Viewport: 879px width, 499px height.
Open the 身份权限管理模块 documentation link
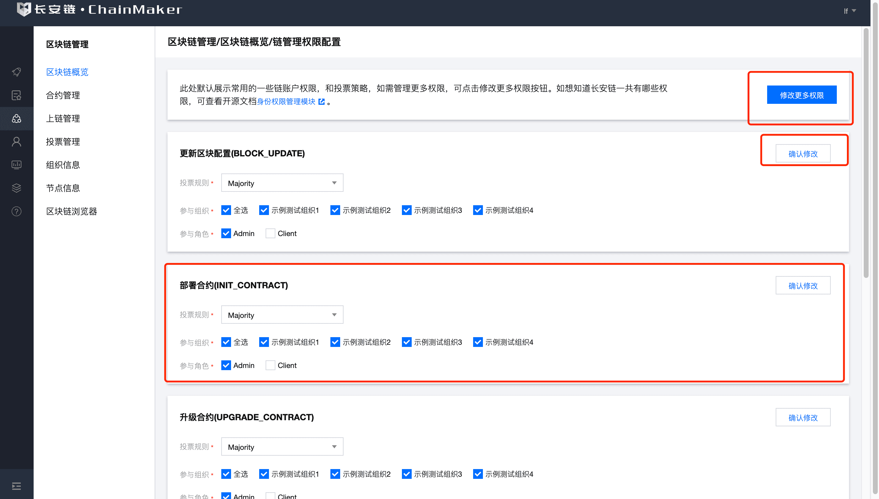click(286, 101)
